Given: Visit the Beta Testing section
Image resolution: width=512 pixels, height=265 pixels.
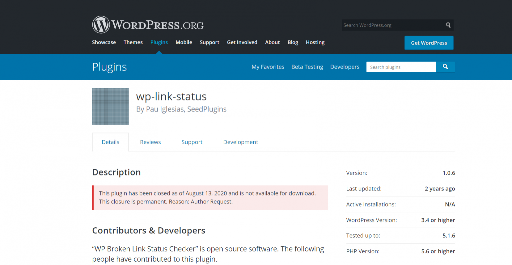Looking at the screenshot, I should click(x=307, y=67).
